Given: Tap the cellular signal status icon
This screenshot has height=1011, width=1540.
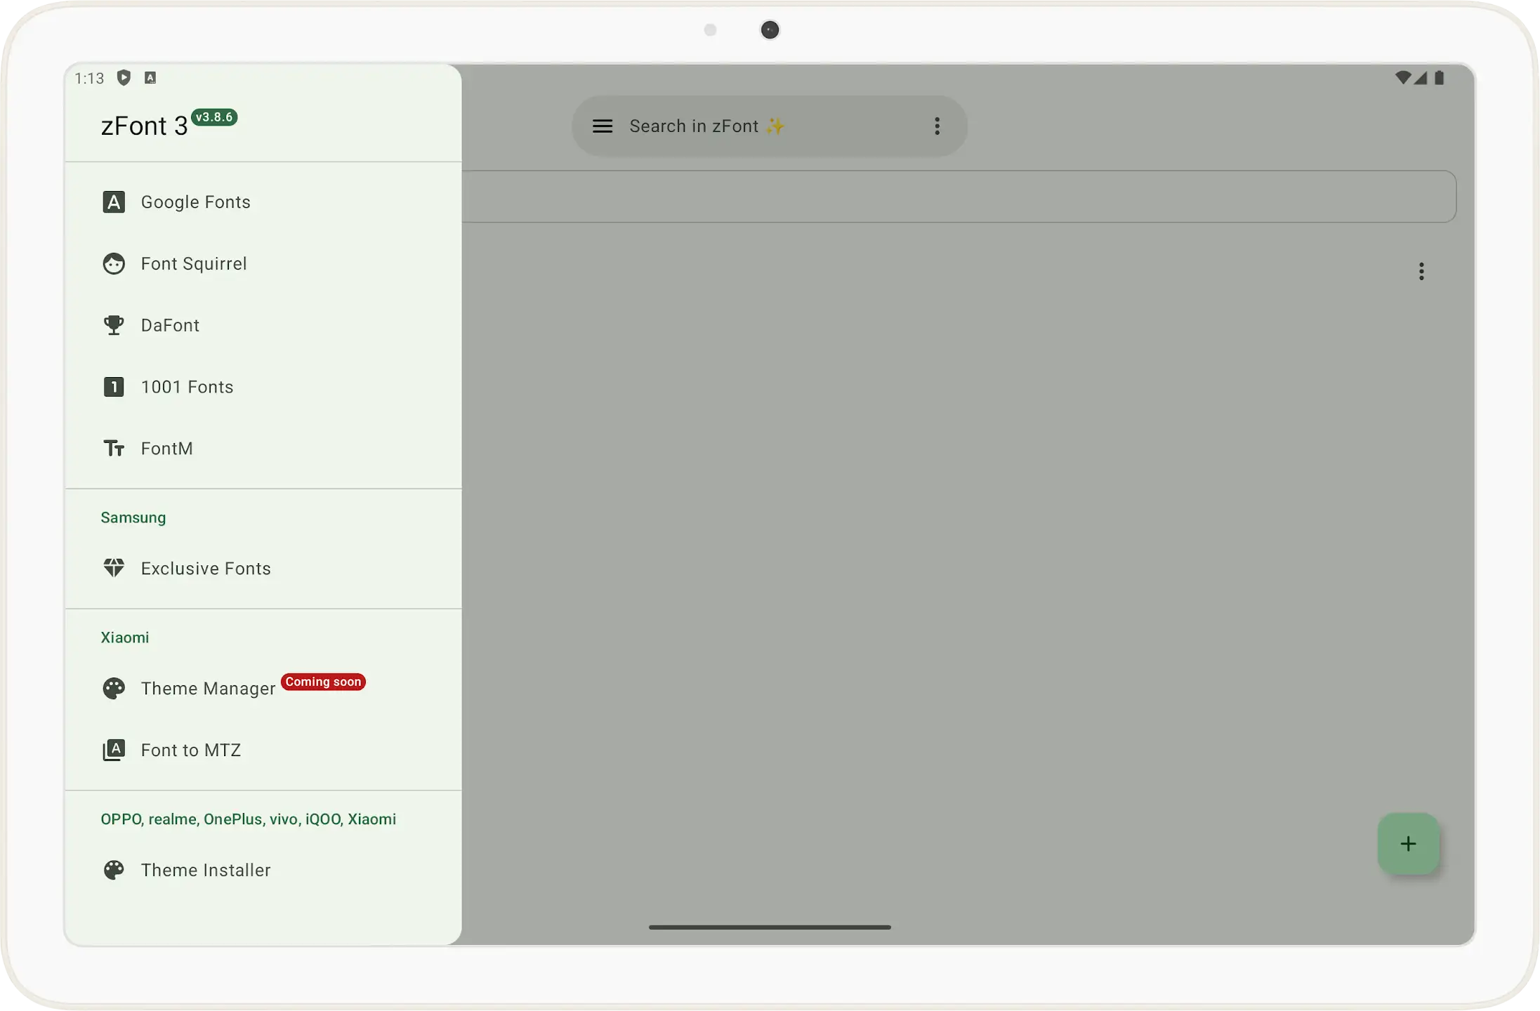Looking at the screenshot, I should click(1421, 78).
